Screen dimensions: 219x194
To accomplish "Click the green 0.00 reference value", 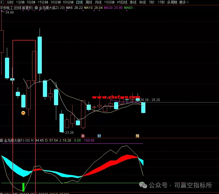I will pyautogui.click(x=77, y=140).
